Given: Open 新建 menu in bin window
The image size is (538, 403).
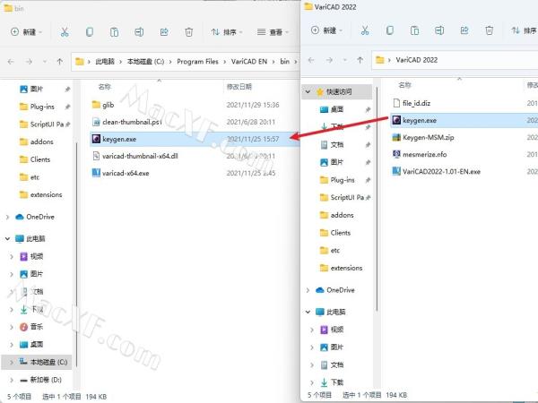Looking at the screenshot, I should tap(26, 32).
